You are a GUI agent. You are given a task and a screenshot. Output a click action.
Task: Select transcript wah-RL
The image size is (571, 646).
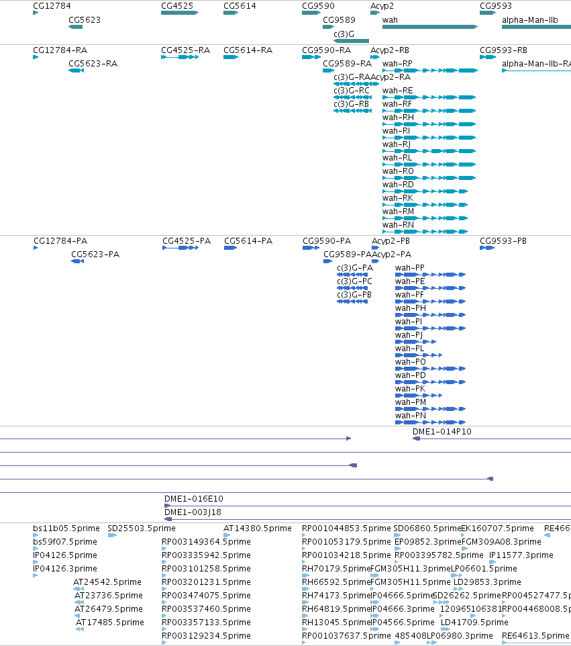tap(397, 158)
